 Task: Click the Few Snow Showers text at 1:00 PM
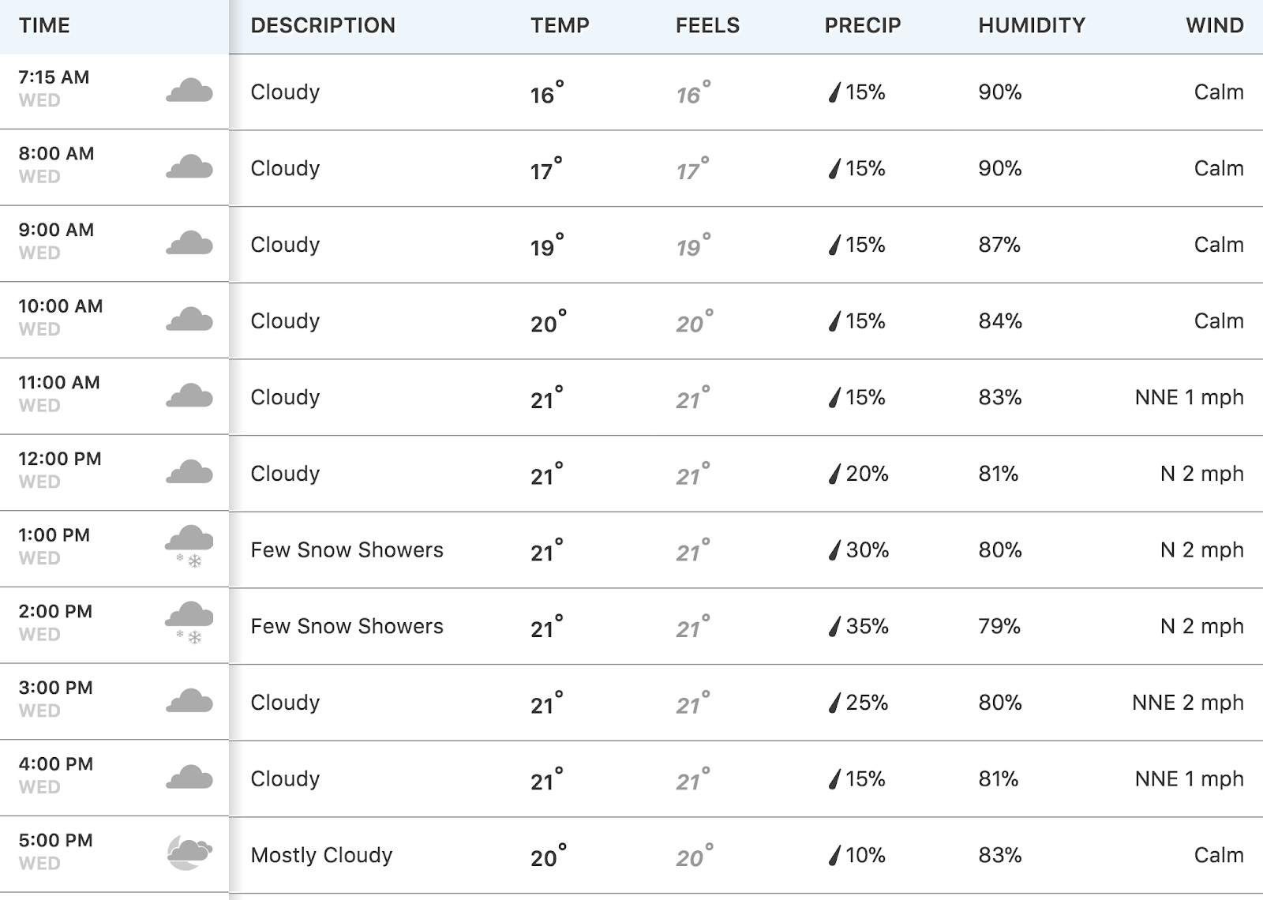pos(347,549)
